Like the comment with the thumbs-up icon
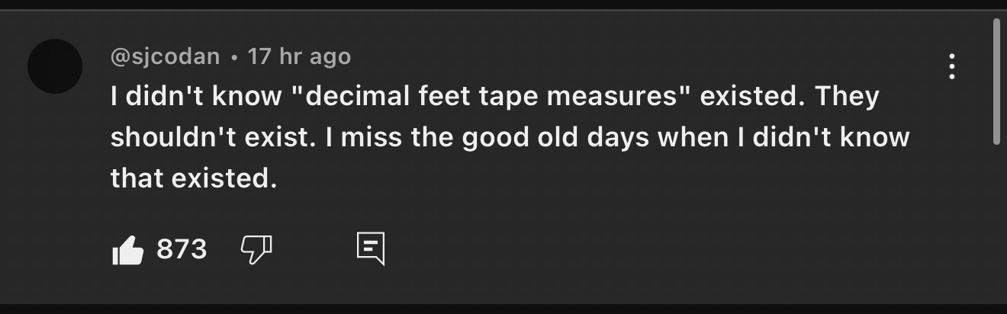 coord(127,249)
